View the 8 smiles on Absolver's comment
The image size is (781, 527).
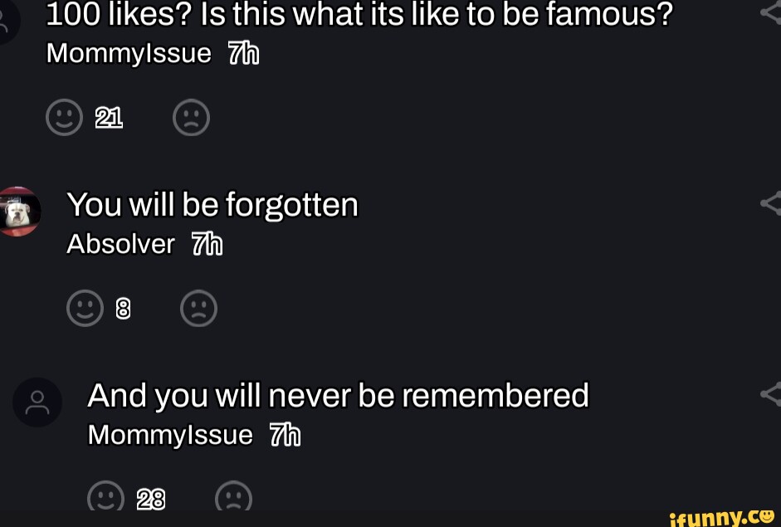124,309
